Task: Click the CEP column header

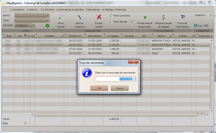Action: (x=144, y=36)
